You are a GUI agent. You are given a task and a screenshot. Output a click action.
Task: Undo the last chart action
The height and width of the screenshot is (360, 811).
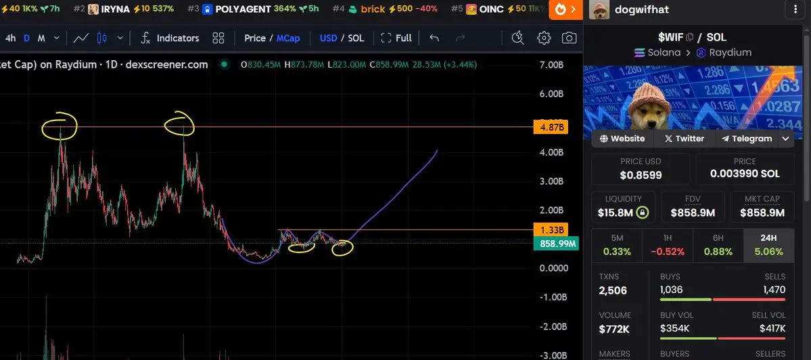[x=434, y=38]
